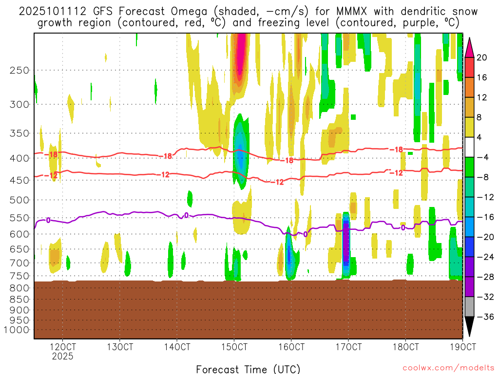Click the orange colorbar segment between 12 and 16
The image size is (499, 374).
pos(469,88)
